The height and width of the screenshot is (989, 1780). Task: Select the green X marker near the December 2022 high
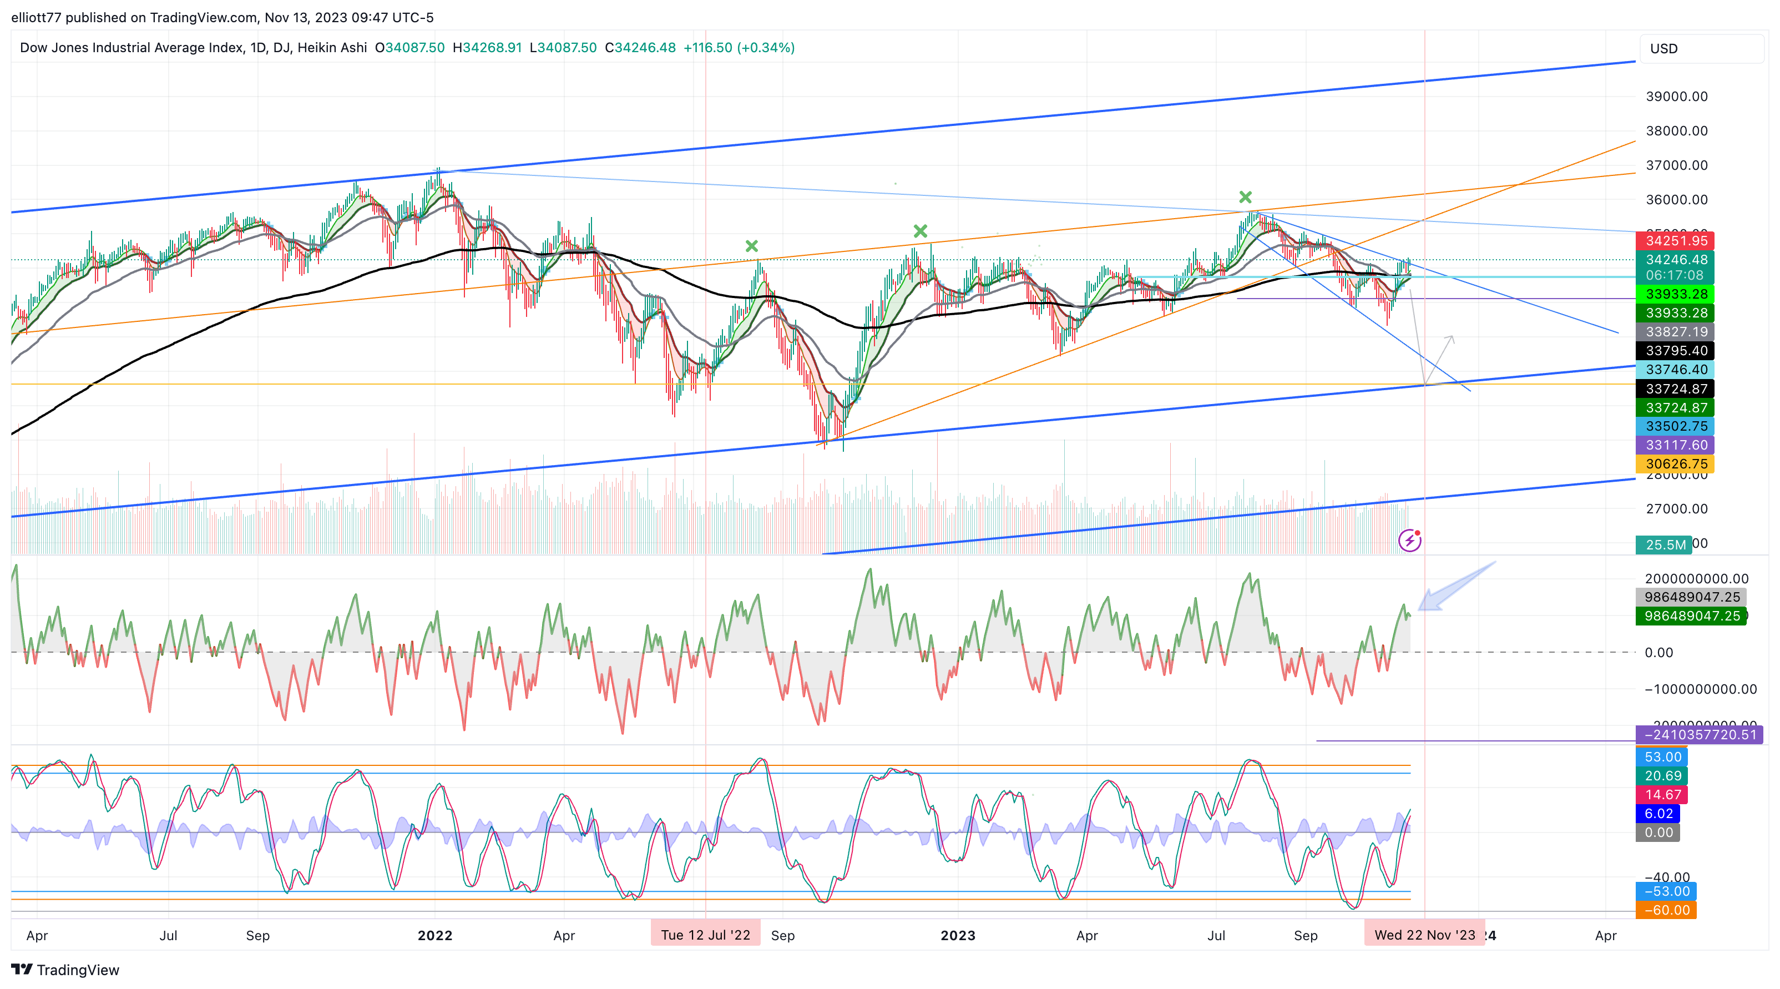(x=921, y=231)
